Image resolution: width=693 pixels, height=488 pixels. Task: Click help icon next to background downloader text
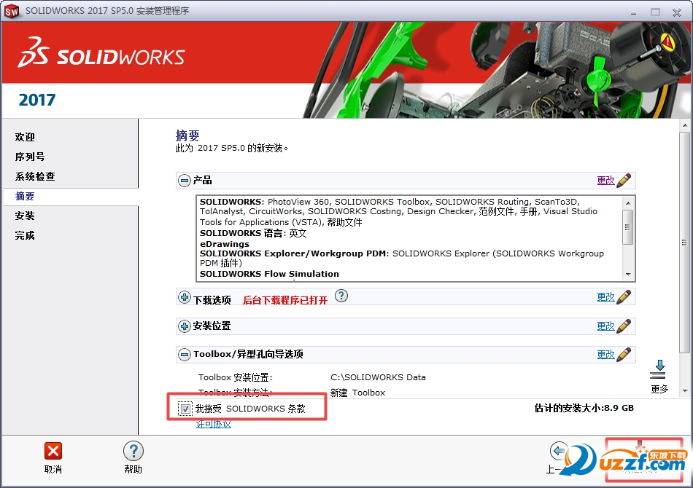point(341,296)
